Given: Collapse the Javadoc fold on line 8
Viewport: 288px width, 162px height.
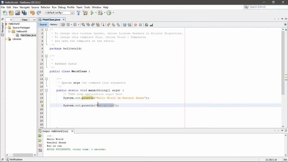Looking at the screenshot, I should tap(46, 56).
